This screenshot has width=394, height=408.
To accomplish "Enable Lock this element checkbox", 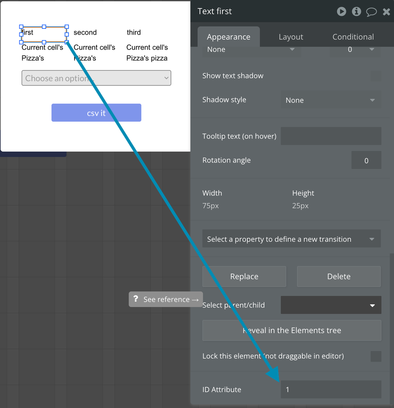I will [x=376, y=356].
